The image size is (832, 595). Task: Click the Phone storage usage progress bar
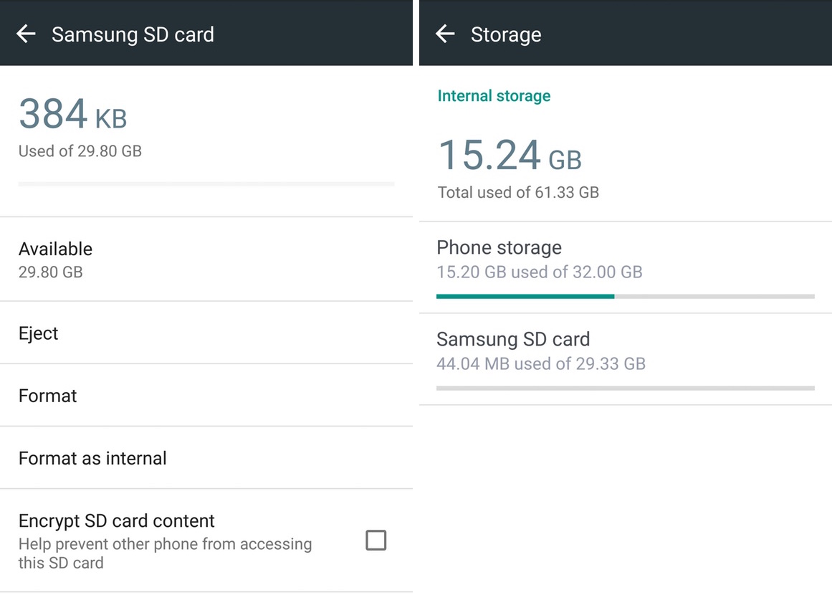625,296
